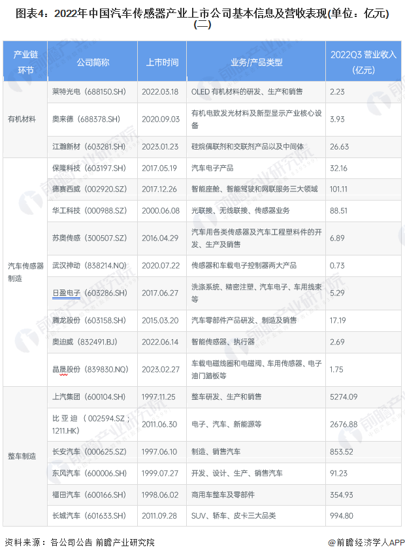Click the @前瞻经济学人APP attribution
This screenshot has width=405, height=556.
[x=366, y=542]
